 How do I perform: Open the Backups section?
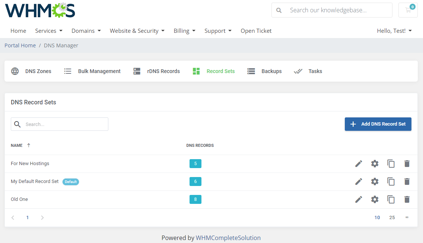(x=251, y=71)
